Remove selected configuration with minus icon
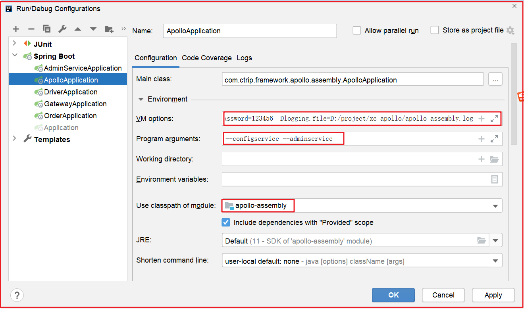 pos(31,29)
